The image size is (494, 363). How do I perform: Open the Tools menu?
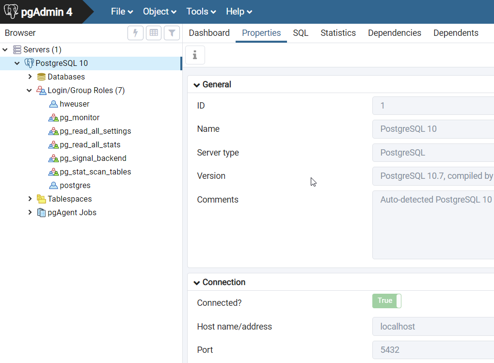[x=201, y=12]
